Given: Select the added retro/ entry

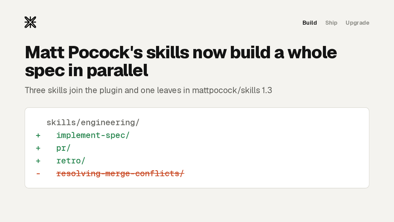Looking at the screenshot, I should [71, 161].
